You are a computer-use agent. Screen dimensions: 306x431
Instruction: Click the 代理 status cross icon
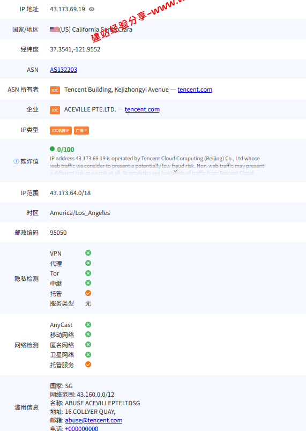pyautogui.click(x=88, y=263)
